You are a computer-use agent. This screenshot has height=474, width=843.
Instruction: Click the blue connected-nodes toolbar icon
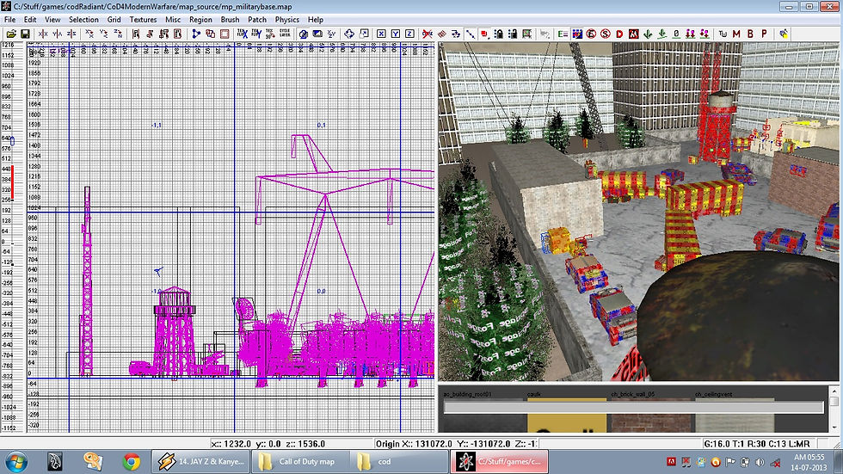pyautogui.click(x=196, y=34)
